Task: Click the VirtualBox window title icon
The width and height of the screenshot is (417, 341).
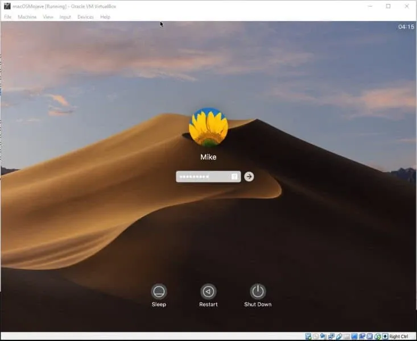Action: 7,6
